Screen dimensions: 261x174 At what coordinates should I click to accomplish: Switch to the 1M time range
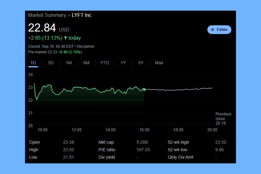(69, 63)
